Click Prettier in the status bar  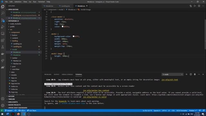click(x=193, y=111)
